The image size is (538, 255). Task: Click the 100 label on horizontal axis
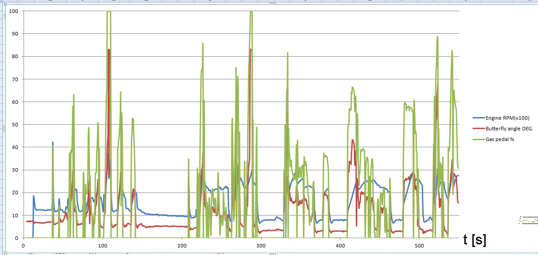tap(102, 244)
